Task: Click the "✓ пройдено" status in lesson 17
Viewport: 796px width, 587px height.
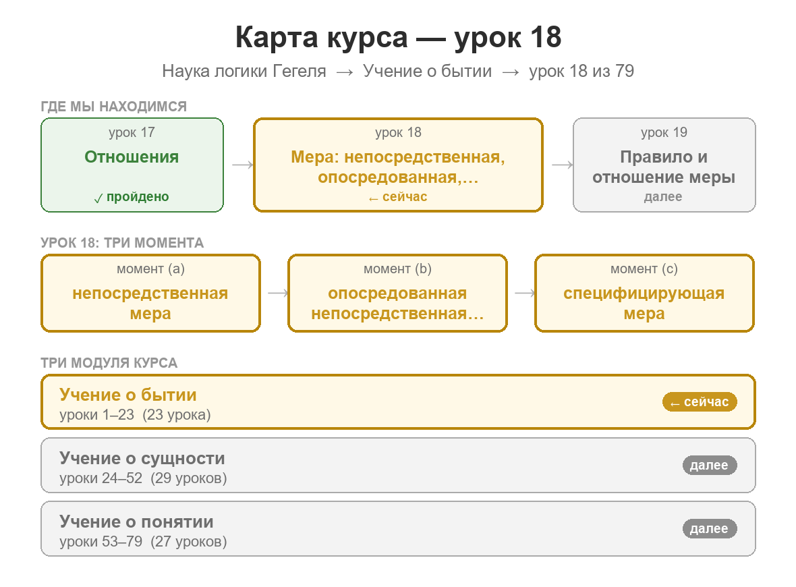Action: 132,197
